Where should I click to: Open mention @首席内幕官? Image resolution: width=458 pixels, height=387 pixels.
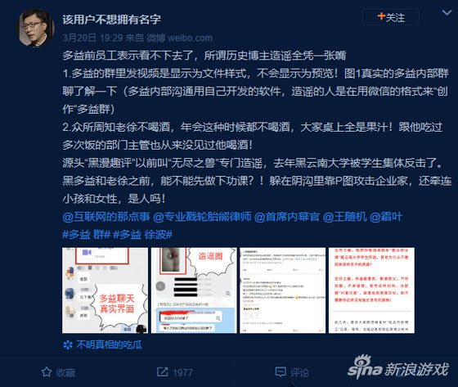pos(287,217)
